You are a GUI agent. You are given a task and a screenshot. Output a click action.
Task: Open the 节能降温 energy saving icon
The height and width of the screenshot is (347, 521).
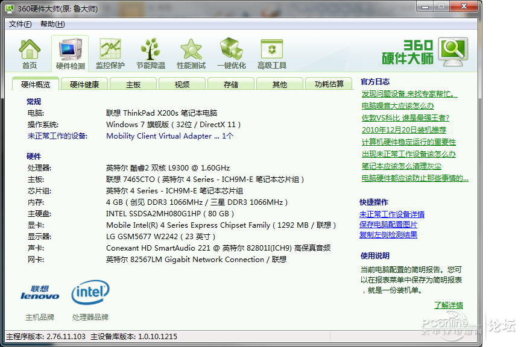(151, 54)
